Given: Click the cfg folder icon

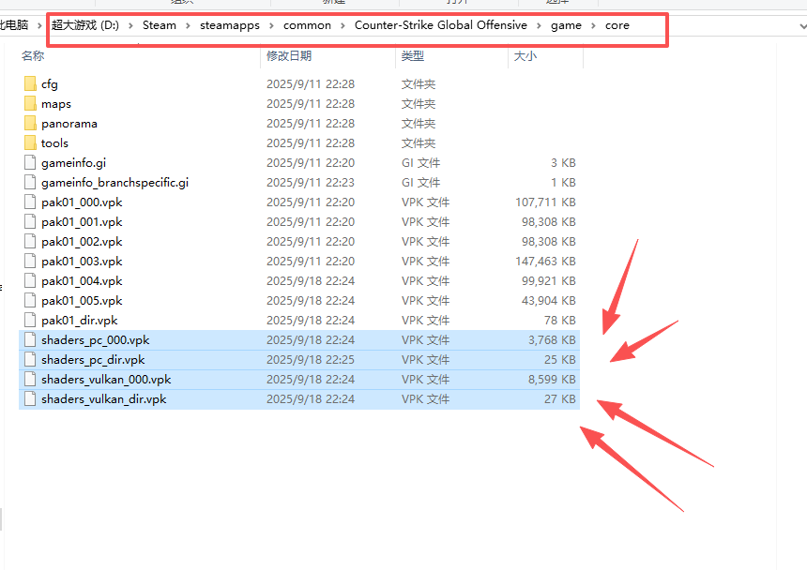Looking at the screenshot, I should [30, 84].
